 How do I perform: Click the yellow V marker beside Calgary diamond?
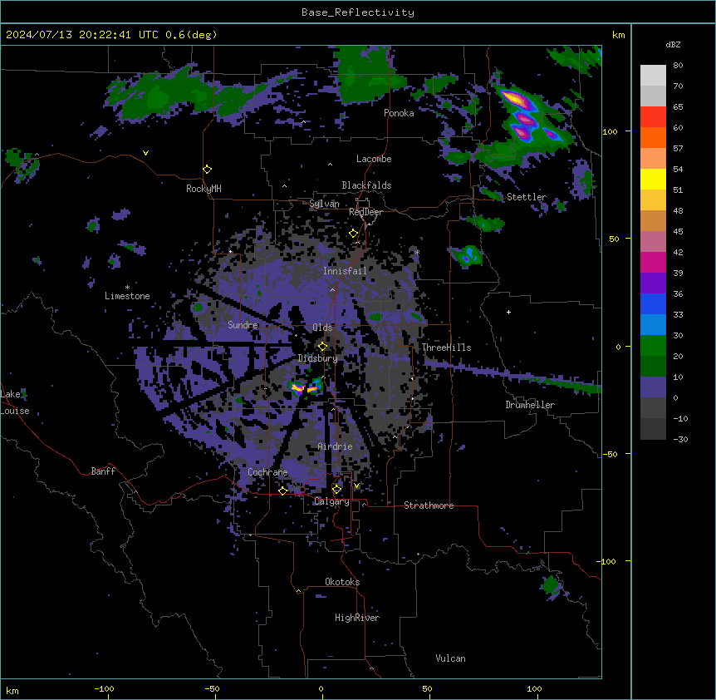point(356,486)
